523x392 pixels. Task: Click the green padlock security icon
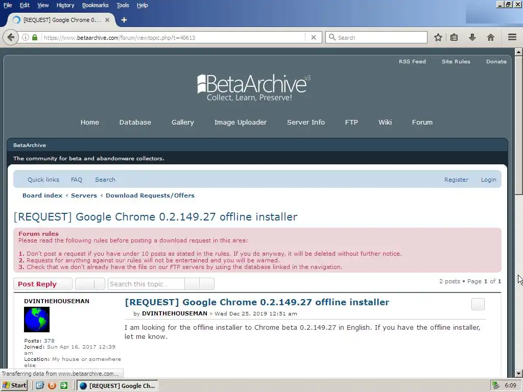(x=35, y=37)
